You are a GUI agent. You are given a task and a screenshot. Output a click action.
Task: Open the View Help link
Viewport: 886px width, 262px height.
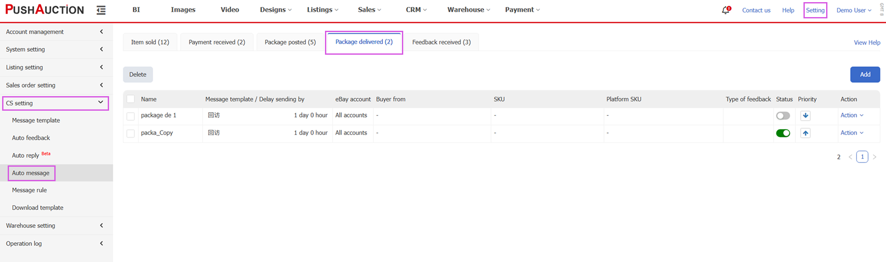[867, 42]
